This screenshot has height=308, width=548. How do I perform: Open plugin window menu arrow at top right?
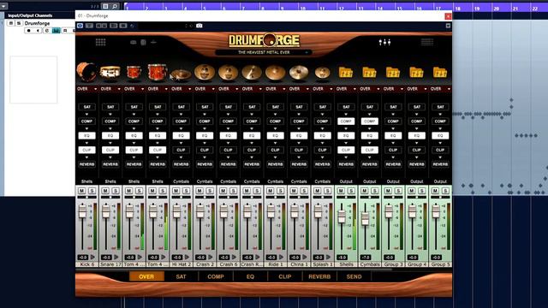[448, 26]
